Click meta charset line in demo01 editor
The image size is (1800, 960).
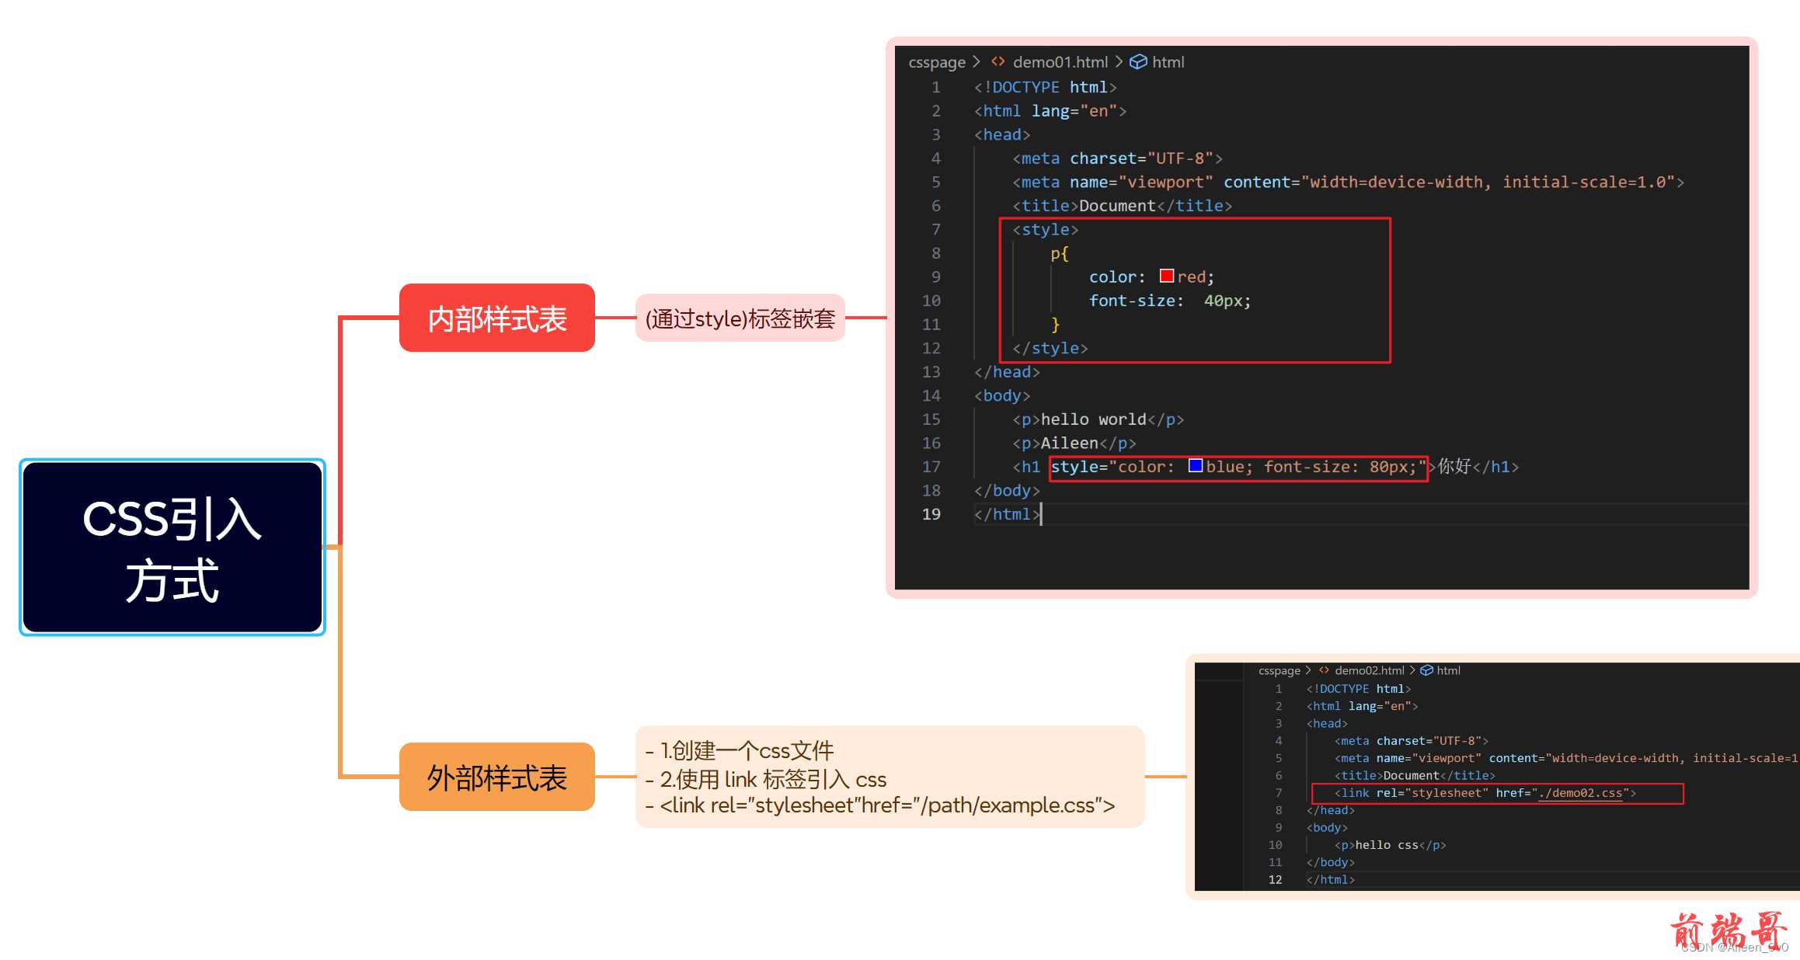1117,158
